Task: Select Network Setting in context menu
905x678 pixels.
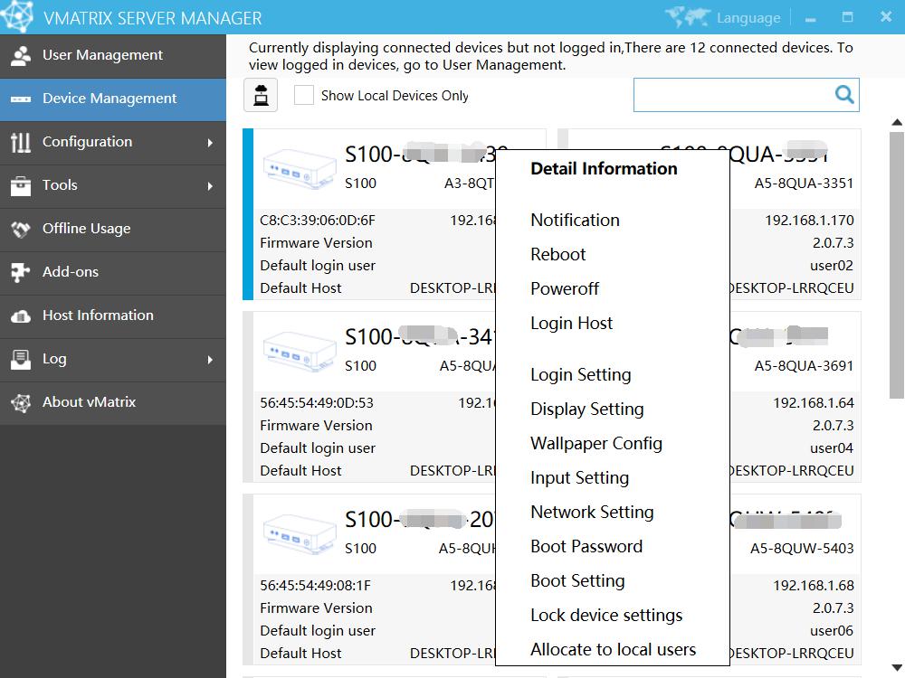Action: click(x=592, y=512)
